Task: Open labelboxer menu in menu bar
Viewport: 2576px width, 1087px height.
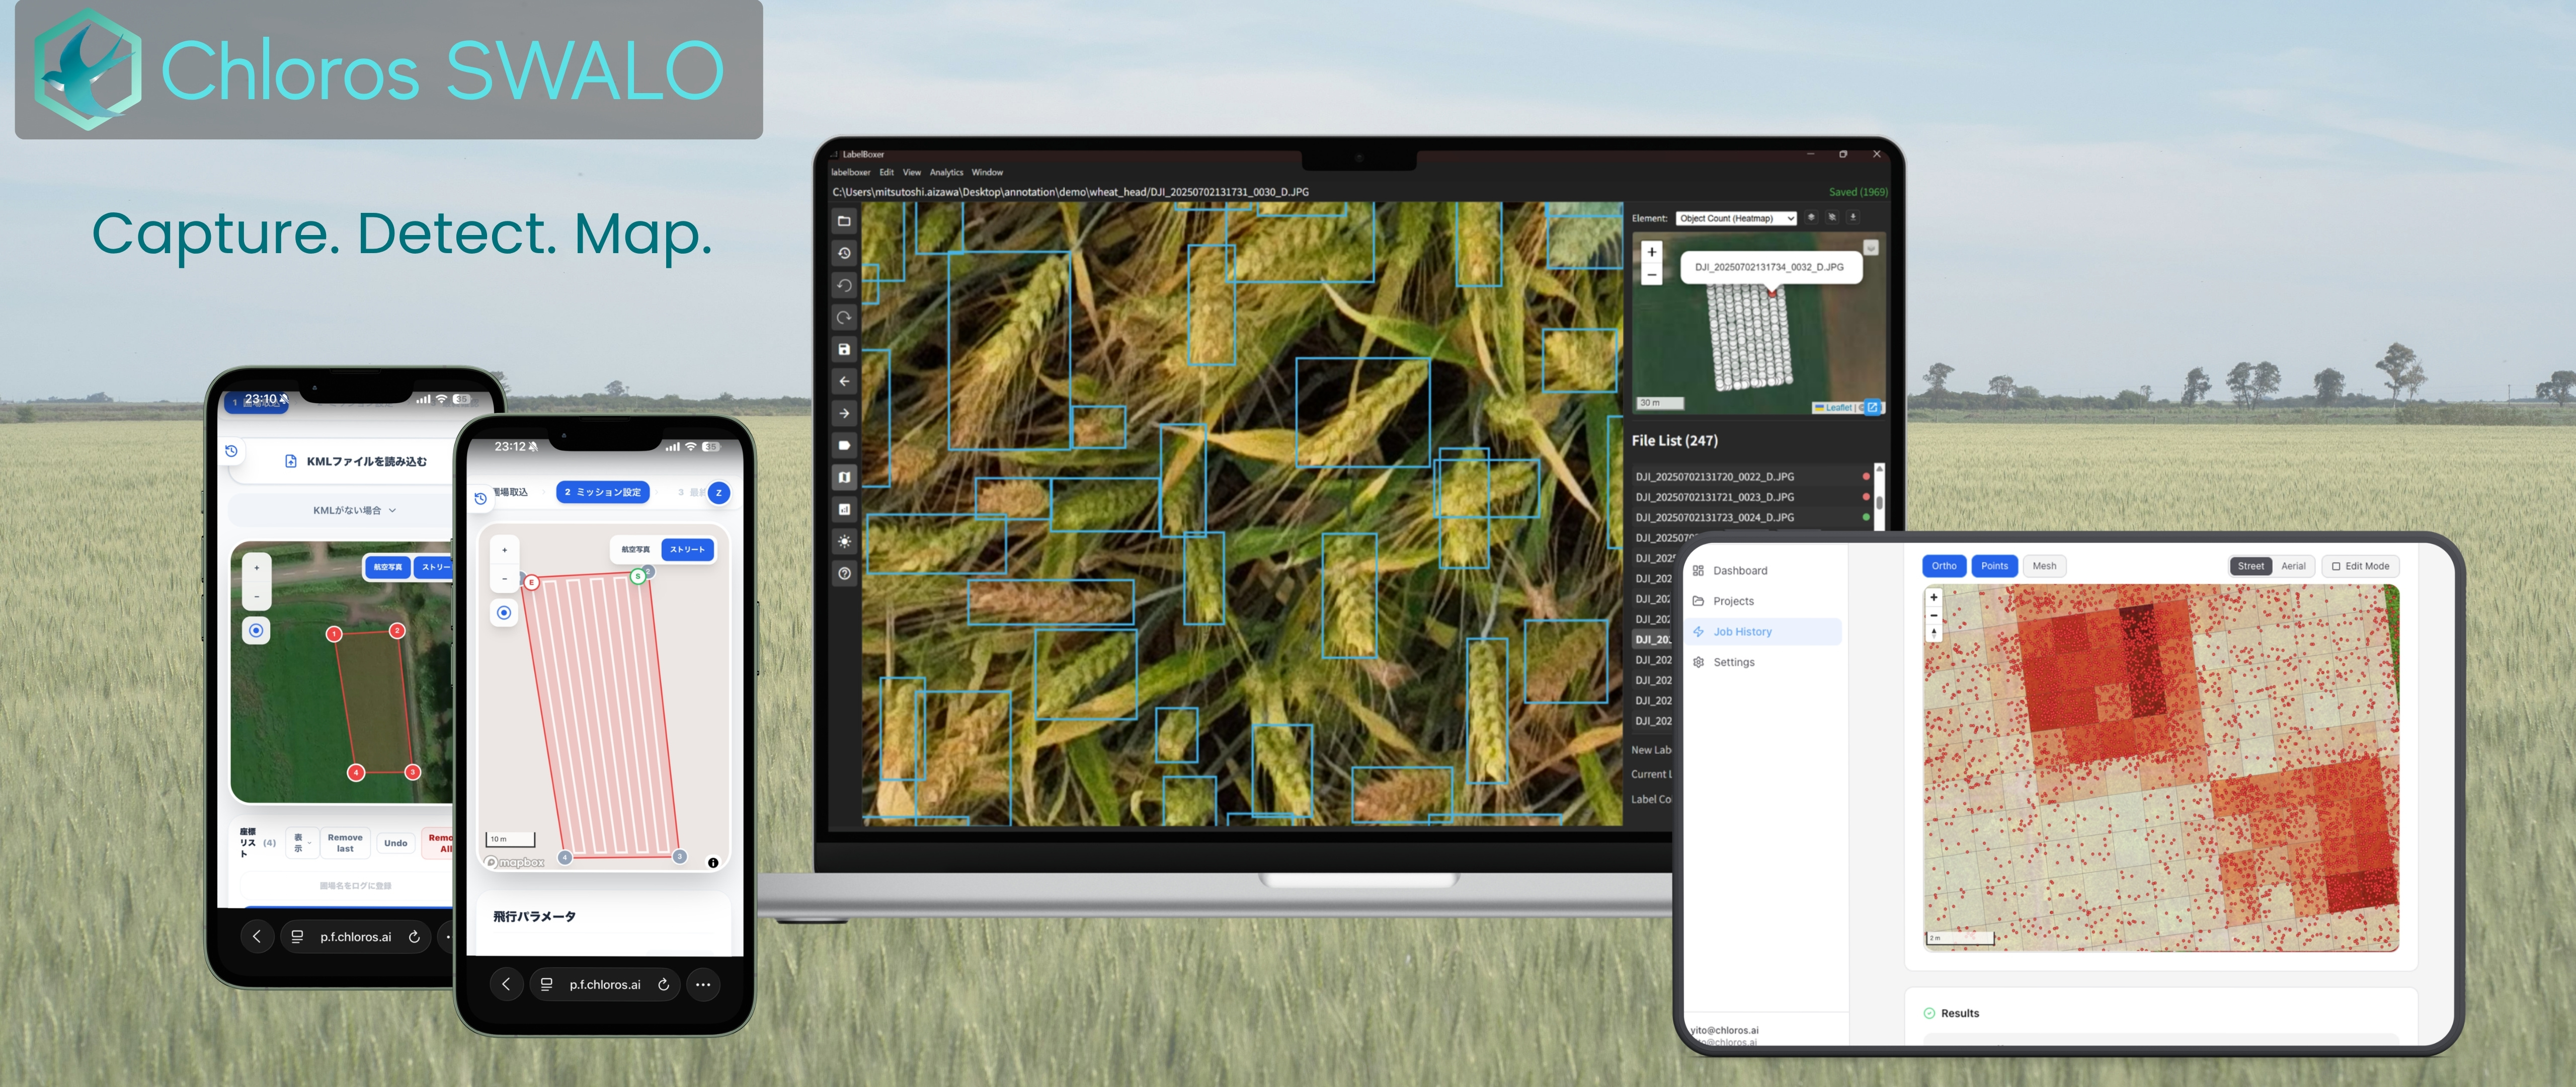Action: (x=850, y=172)
